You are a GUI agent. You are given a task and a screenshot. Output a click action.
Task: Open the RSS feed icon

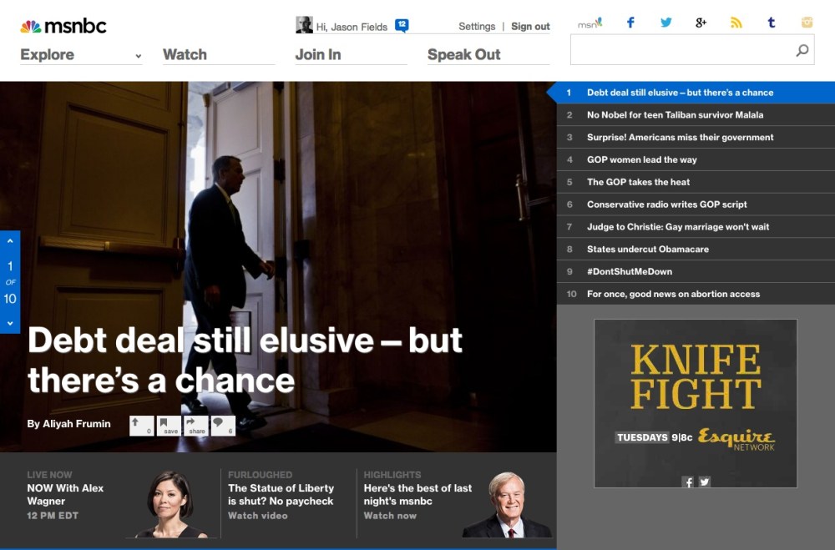[736, 23]
